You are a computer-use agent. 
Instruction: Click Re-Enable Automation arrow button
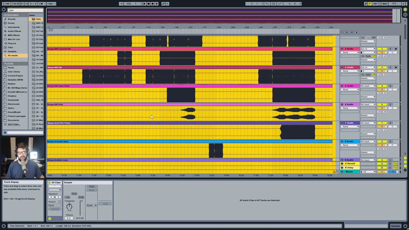[167, 4]
